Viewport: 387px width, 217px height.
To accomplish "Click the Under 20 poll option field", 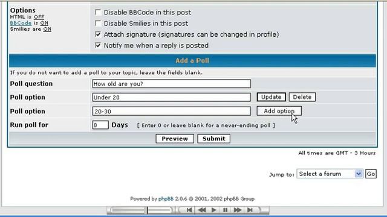I will click(172, 97).
